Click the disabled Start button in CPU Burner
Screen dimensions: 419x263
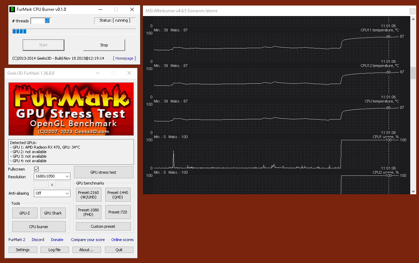[x=43, y=45]
